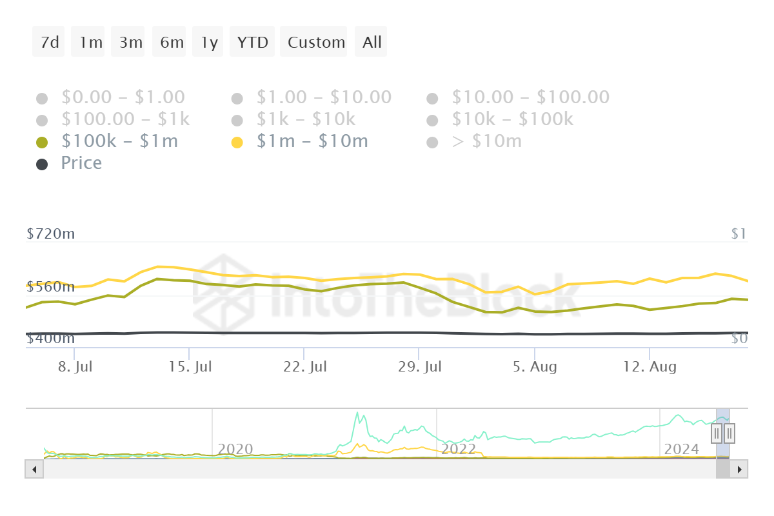The image size is (774, 516).
Task: Switch to the 1m time range
Action: 90,42
